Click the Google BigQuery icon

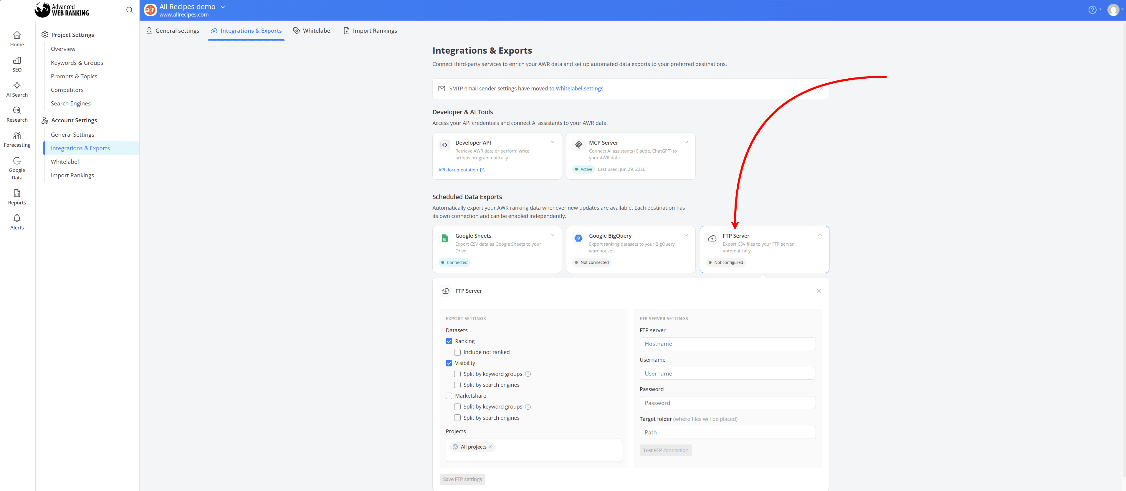coord(578,238)
